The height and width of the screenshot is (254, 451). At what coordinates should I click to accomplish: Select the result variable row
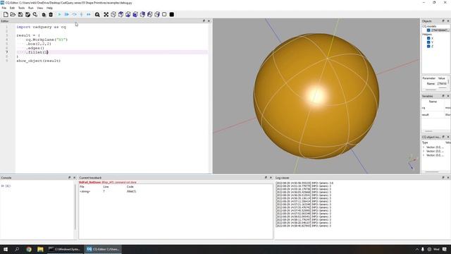436,114
